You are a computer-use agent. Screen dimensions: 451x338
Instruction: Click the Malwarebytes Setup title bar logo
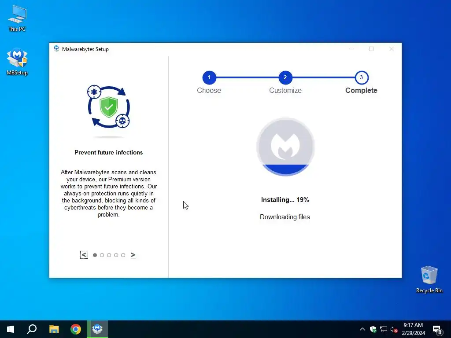(x=56, y=49)
